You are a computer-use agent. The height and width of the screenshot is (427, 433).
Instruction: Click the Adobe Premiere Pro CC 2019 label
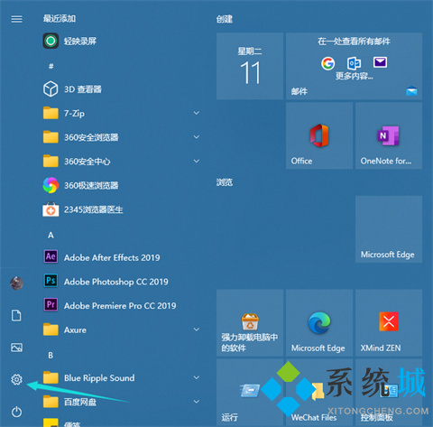click(120, 306)
